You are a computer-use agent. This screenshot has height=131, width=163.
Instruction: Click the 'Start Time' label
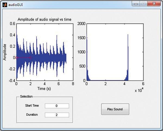coord(32,106)
